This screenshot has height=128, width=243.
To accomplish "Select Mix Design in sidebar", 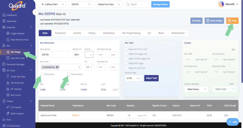I will pyautogui.click(x=15, y=52).
